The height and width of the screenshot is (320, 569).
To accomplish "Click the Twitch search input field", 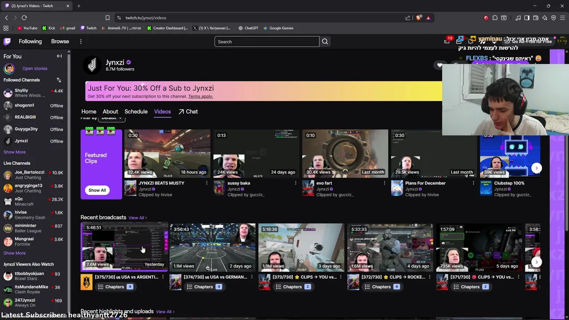I will click(x=267, y=42).
